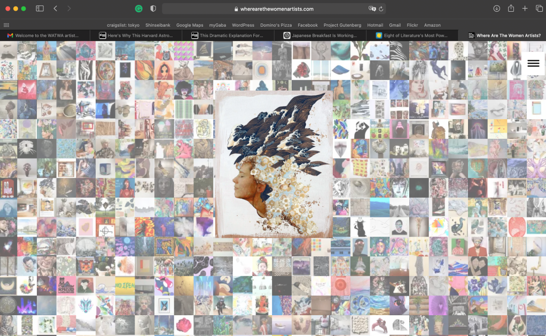Show the bookmarks grid icon
This screenshot has width=546, height=336.
tap(6, 25)
